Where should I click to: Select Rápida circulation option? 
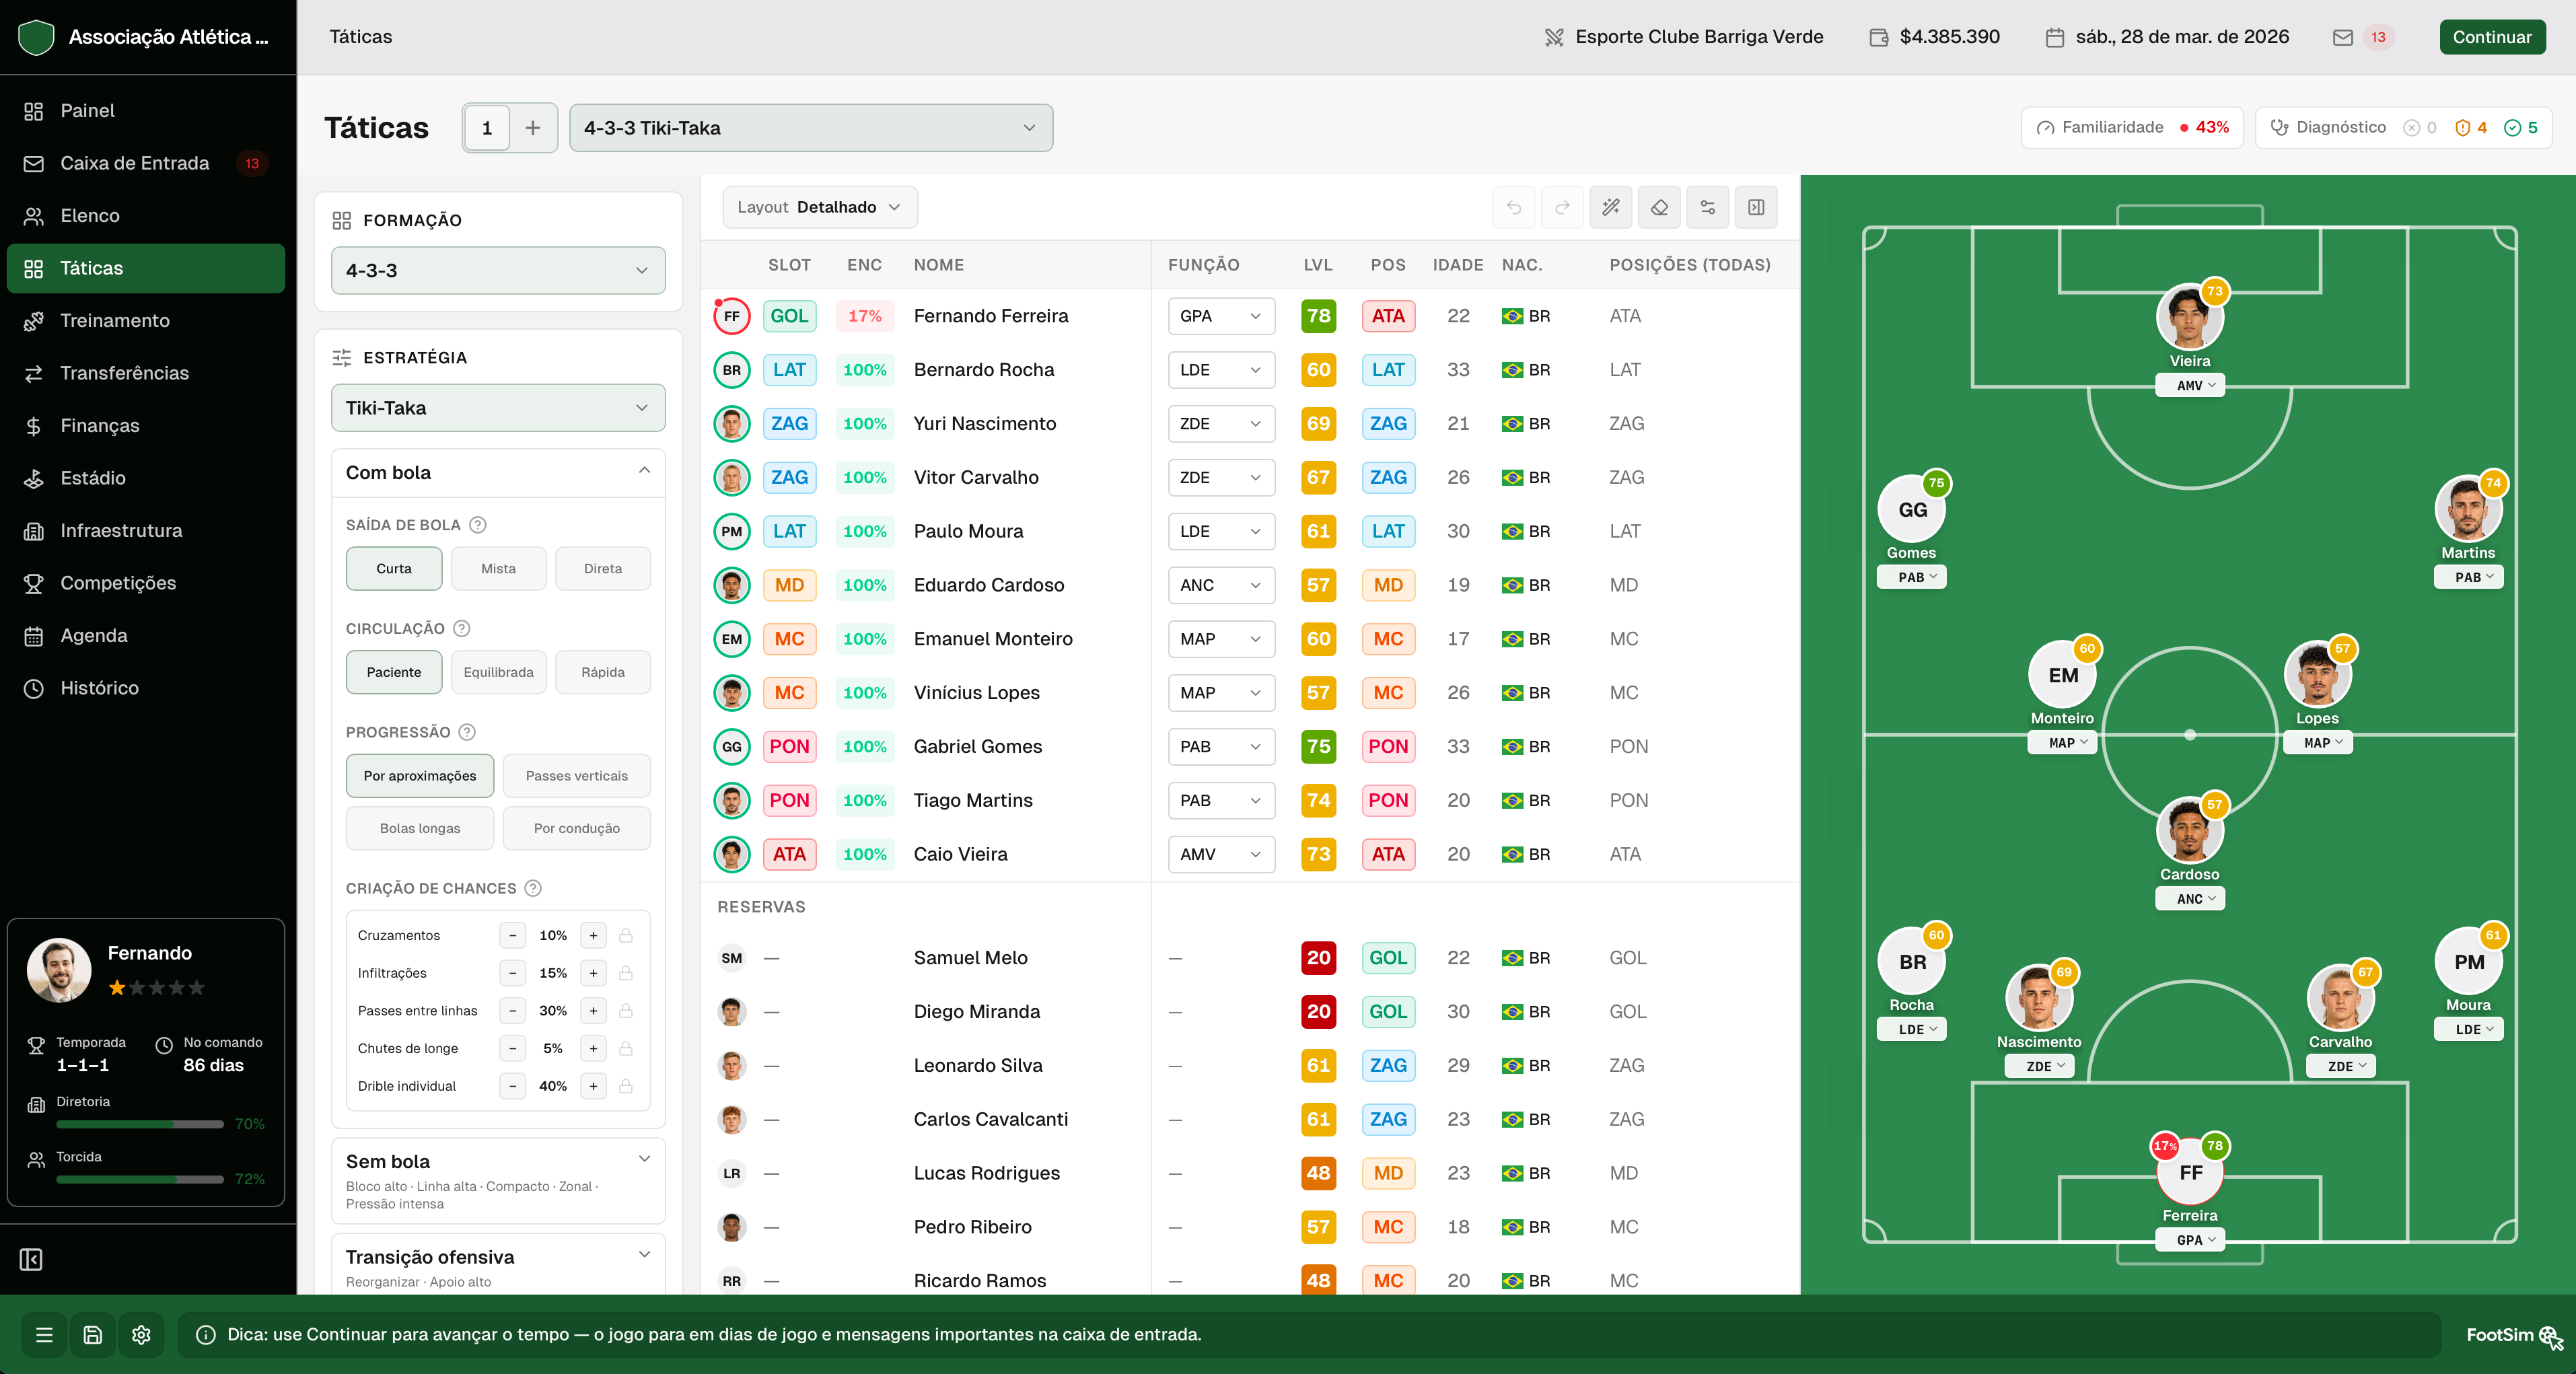[603, 672]
